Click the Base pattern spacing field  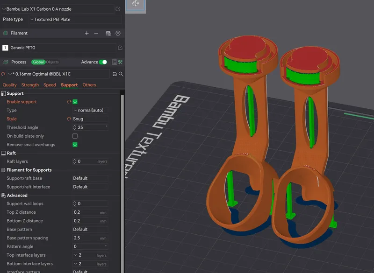pyautogui.click(x=90, y=238)
